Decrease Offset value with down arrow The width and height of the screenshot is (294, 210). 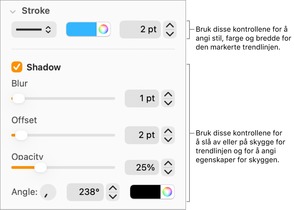point(168,140)
